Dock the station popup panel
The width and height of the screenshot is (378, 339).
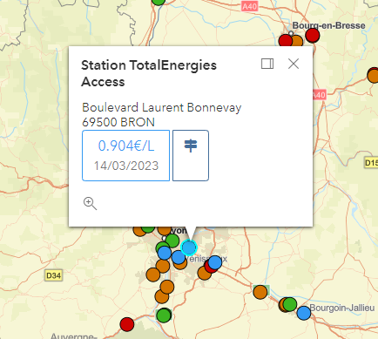click(x=267, y=64)
